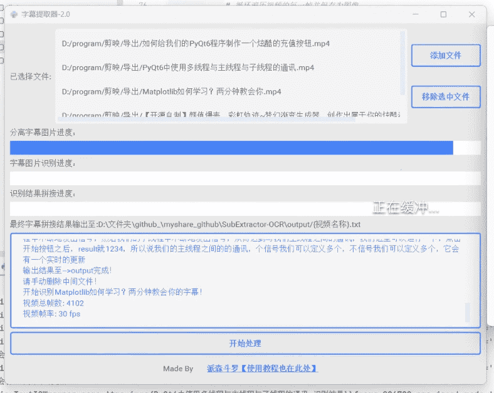
Task: Minimize the 字幕提取器 window
Action: tap(414, 14)
